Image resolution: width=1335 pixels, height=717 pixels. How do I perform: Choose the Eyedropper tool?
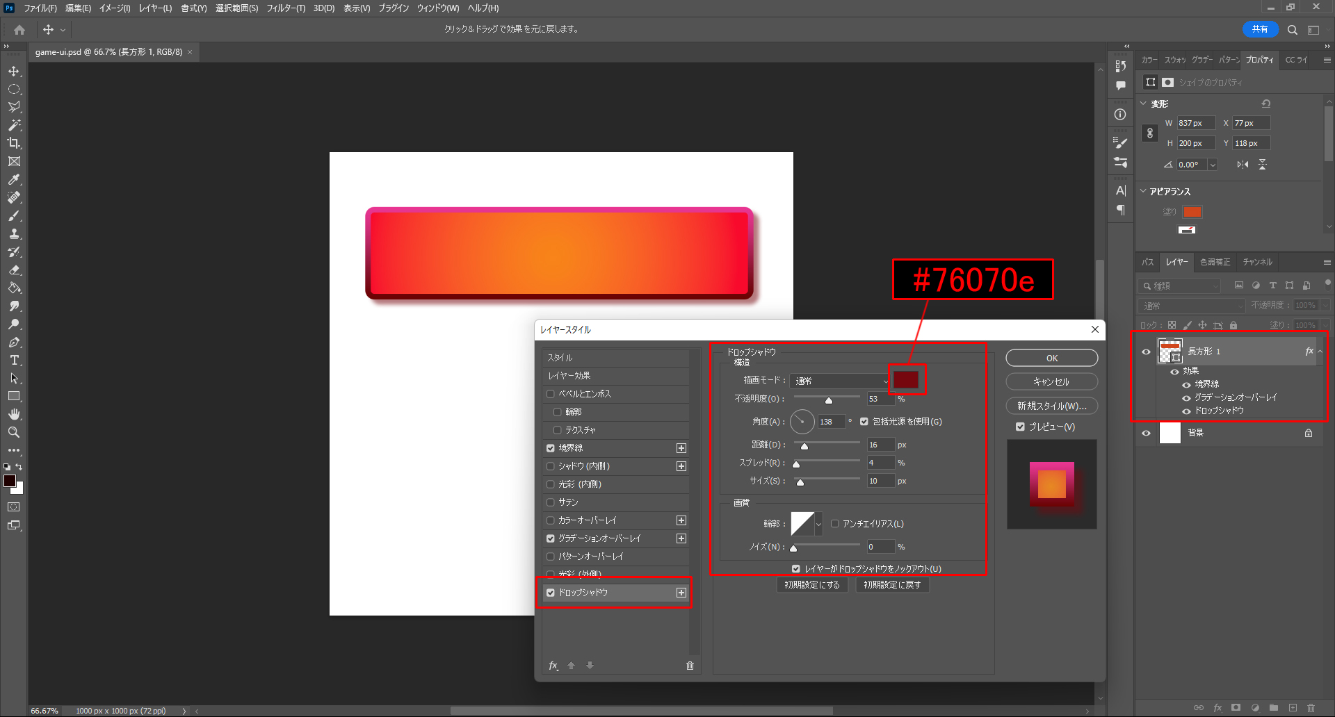pos(14,179)
